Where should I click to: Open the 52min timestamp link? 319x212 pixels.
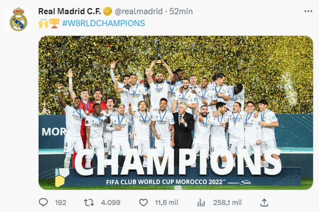[x=181, y=11]
